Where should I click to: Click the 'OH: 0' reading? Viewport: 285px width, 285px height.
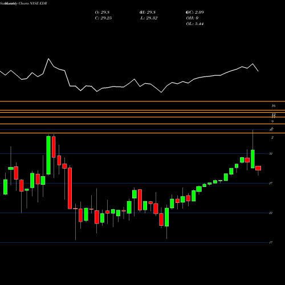click(192, 18)
